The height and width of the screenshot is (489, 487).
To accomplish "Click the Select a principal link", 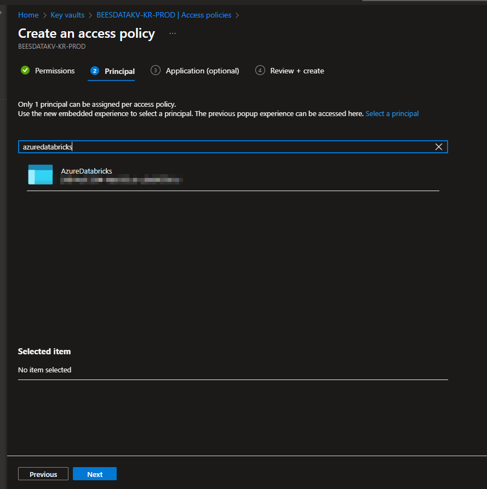I will 392,114.
